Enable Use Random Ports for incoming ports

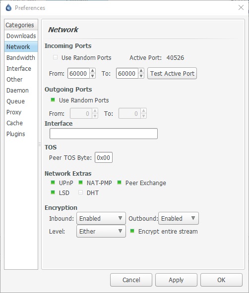coord(55,57)
